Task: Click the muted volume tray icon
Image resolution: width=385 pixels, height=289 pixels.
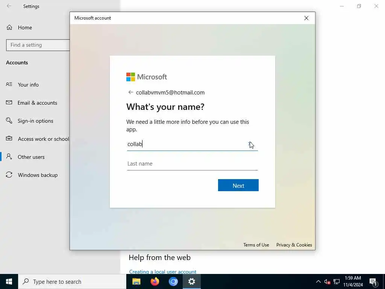Action: coord(327,281)
